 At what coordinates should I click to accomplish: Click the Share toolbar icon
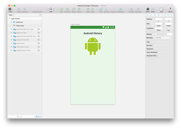153,9
